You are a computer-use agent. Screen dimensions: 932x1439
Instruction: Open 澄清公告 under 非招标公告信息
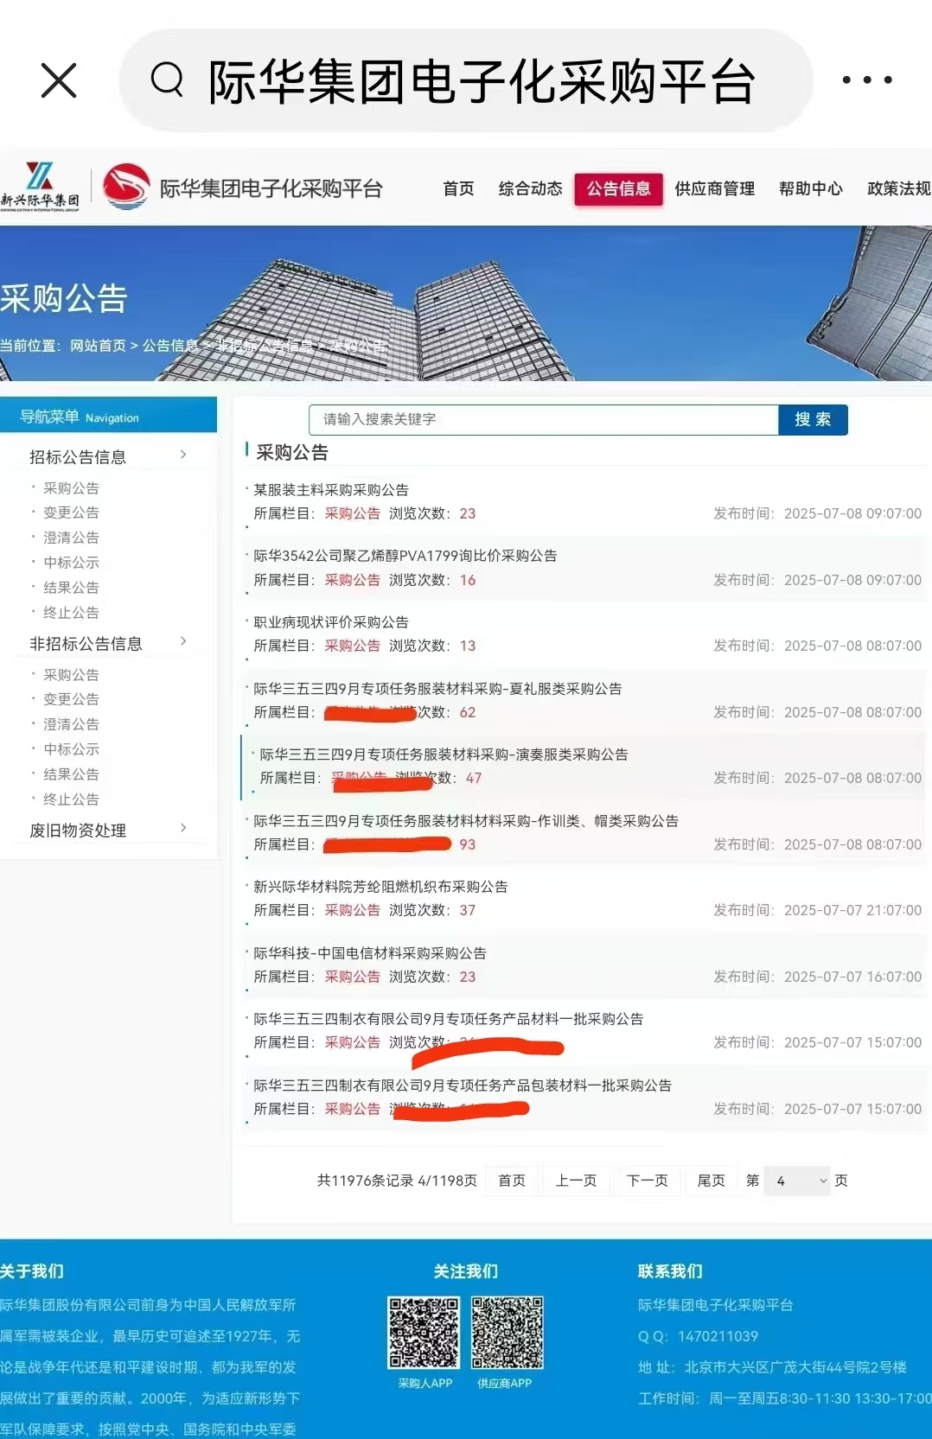71,724
